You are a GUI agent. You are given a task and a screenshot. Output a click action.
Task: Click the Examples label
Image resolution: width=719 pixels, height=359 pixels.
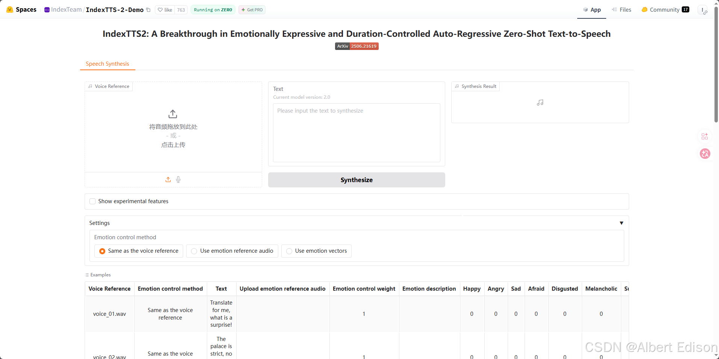(x=98, y=275)
